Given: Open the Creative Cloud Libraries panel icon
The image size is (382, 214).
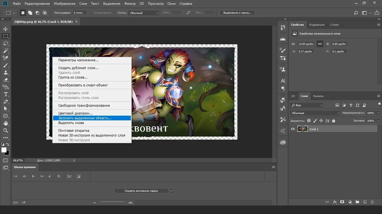Looking at the screenshot, I should click(x=283, y=142).
